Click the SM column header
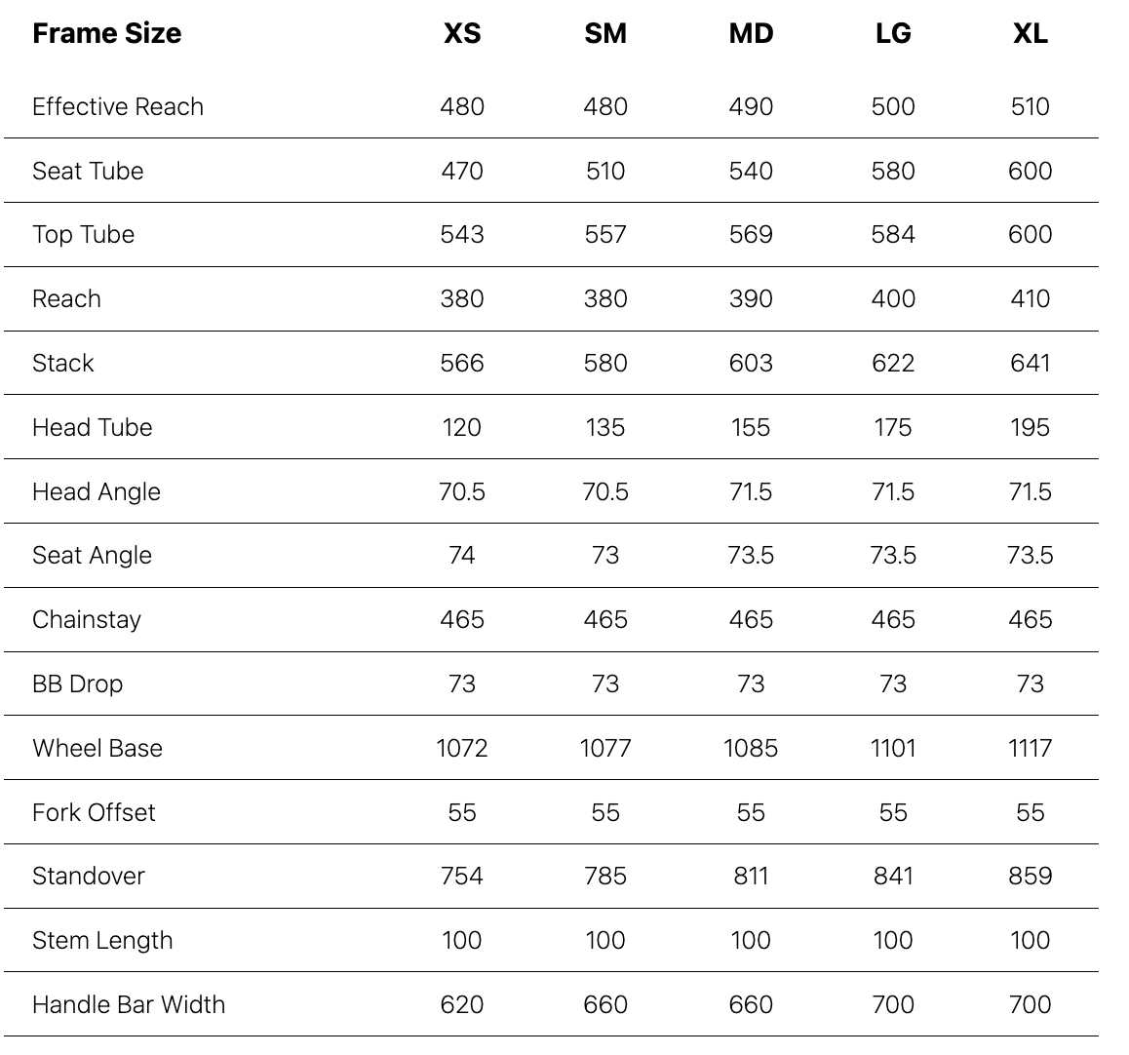Screen dimensions: 1129x1055 coord(605,34)
